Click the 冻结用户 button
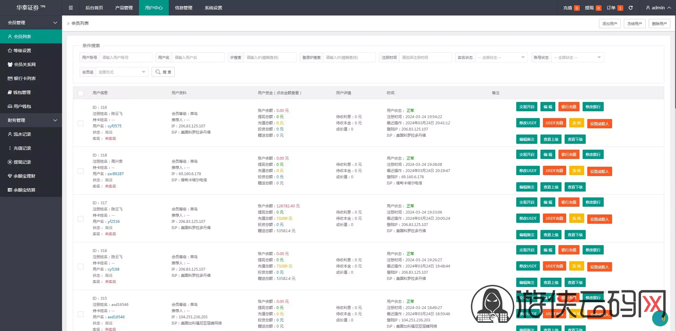The width and height of the screenshot is (676, 331). coord(634,24)
